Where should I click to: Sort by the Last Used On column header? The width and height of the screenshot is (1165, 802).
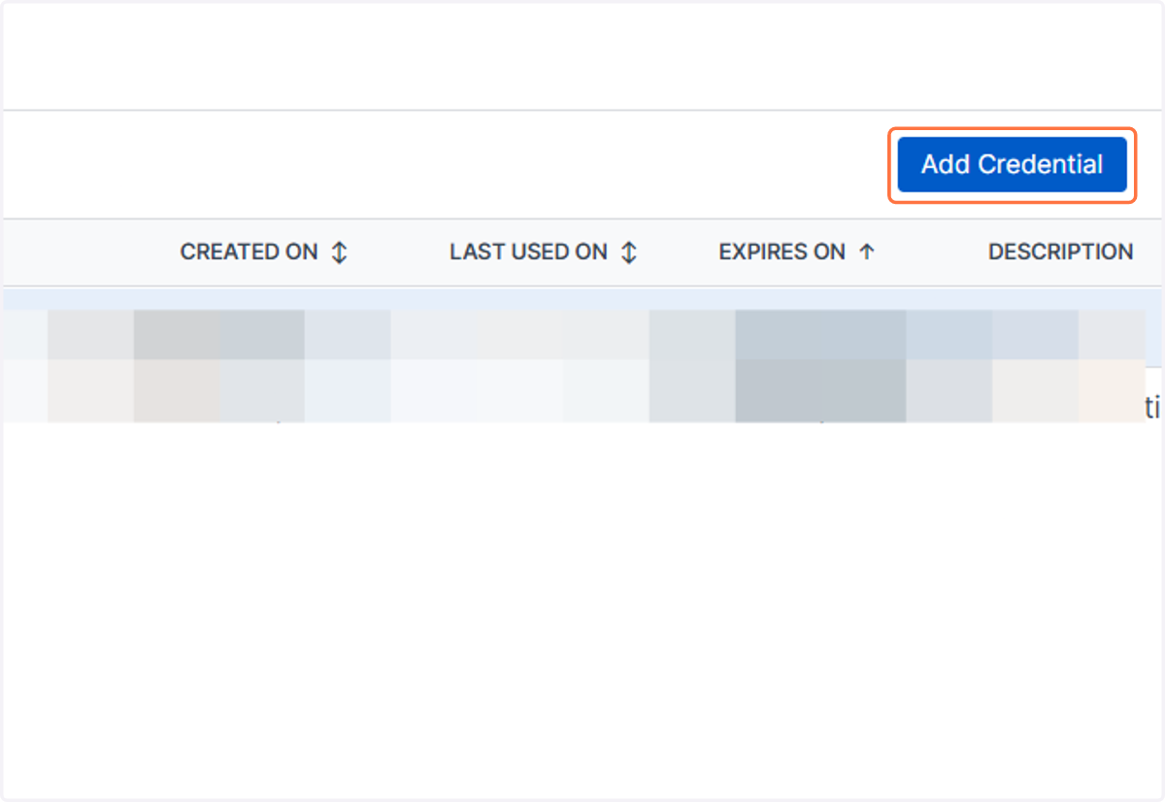pos(528,252)
